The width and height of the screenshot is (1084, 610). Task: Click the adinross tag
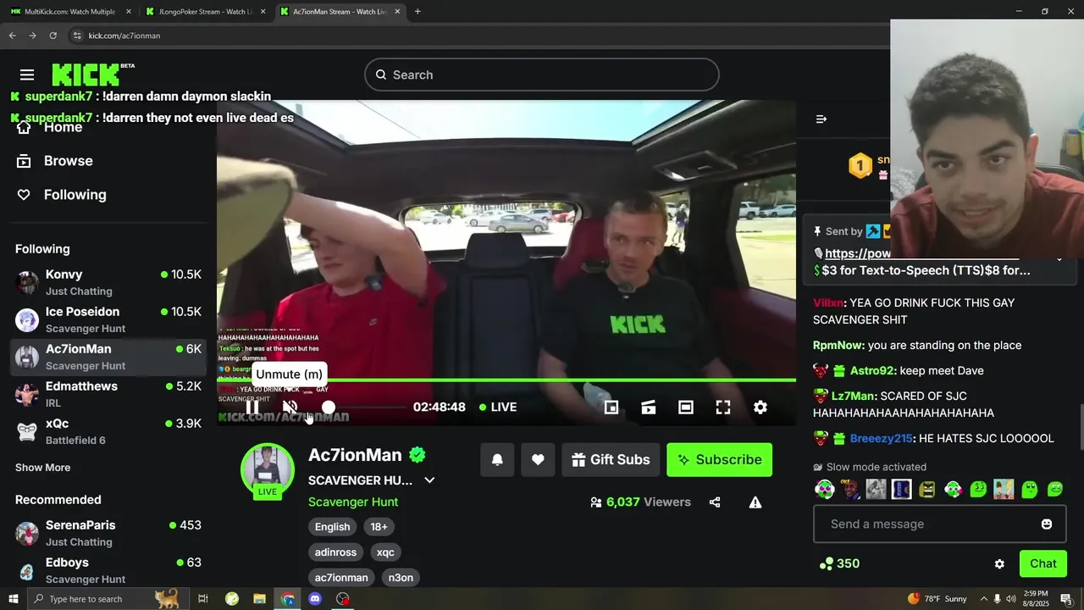336,552
